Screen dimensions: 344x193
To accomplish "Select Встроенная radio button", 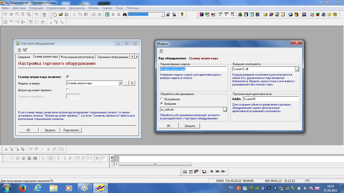I will click(x=162, y=99).
